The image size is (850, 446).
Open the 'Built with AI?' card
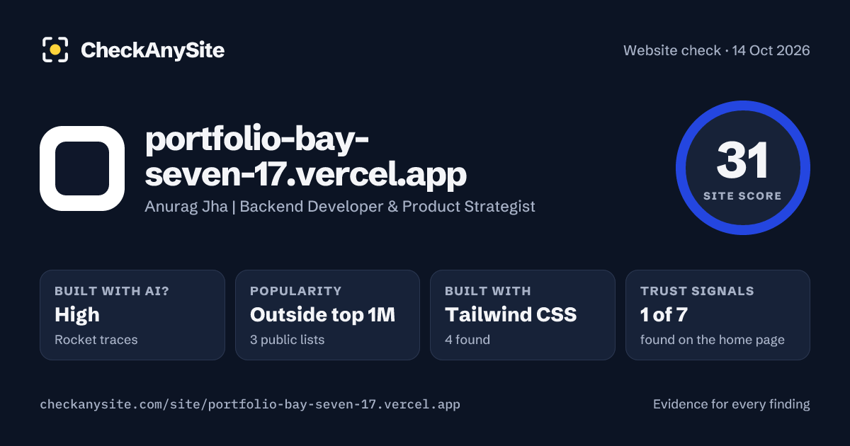(132, 315)
